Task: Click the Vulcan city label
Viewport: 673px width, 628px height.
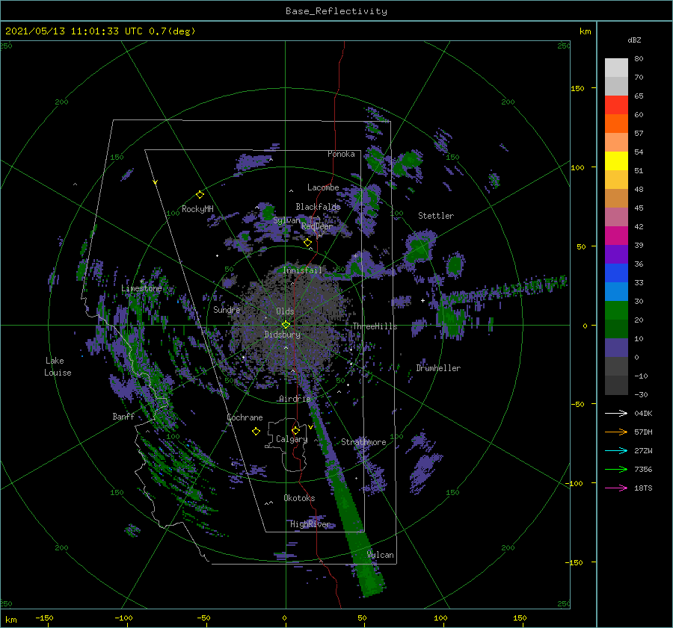Action: (x=381, y=555)
